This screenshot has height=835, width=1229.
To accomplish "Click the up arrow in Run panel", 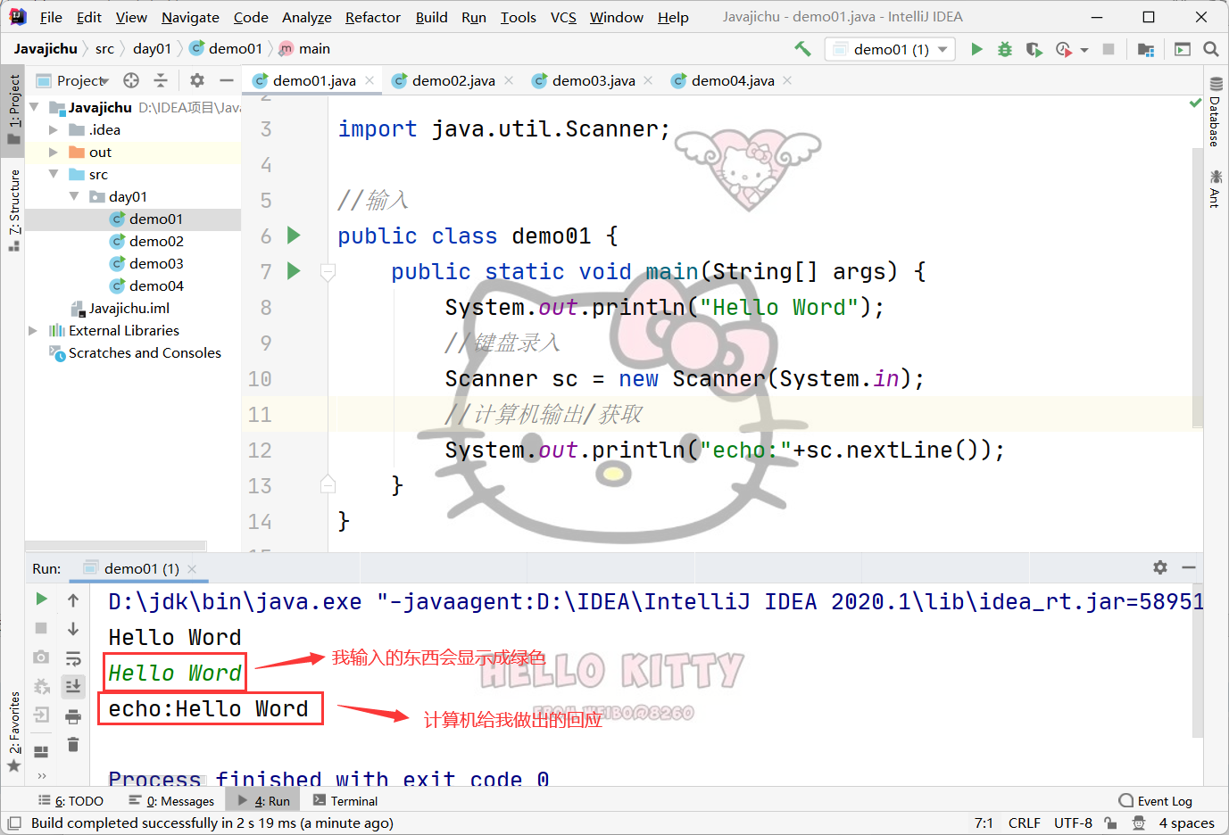I will (73, 600).
